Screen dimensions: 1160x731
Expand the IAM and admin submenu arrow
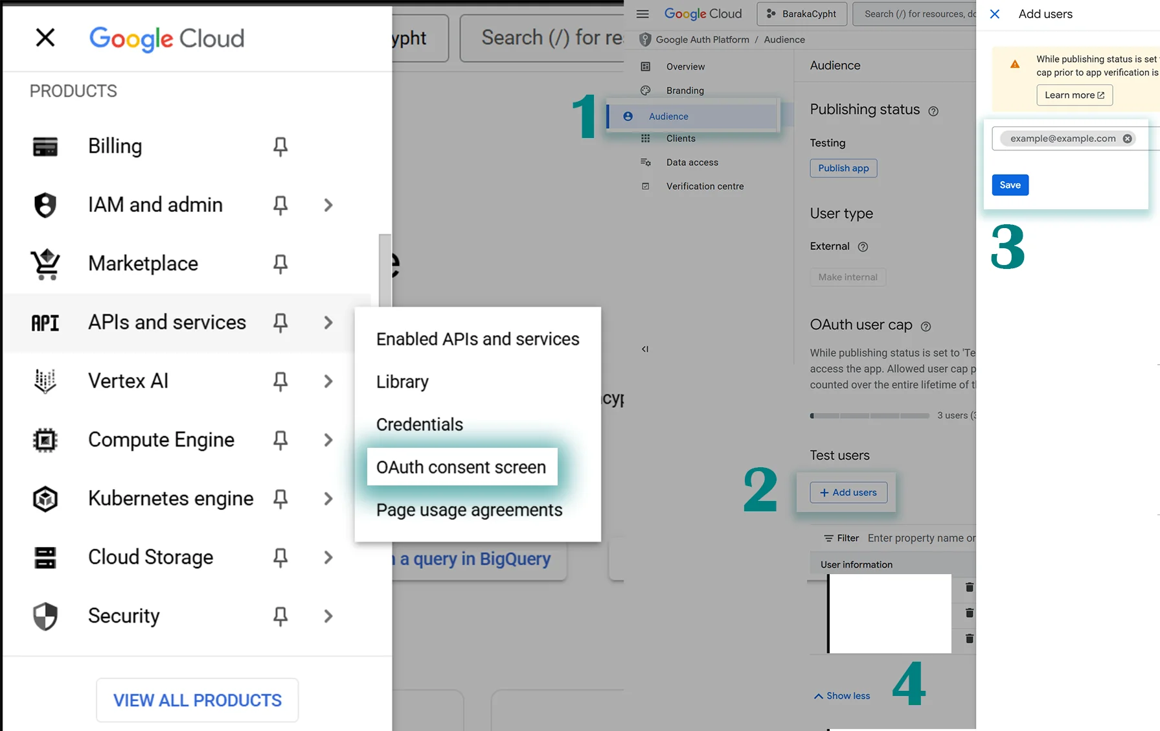click(328, 205)
